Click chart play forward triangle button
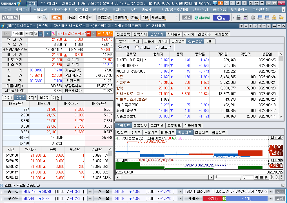The height and width of the screenshot is (203, 287). tap(266, 177)
